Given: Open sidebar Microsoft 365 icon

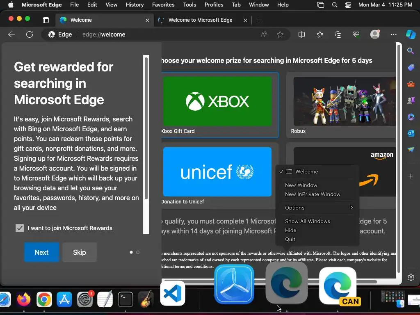Looking at the screenshot, I should click(x=411, y=117).
